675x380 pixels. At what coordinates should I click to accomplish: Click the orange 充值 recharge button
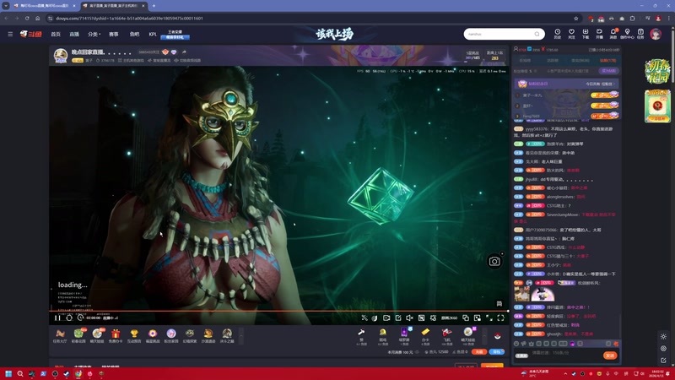point(479,352)
